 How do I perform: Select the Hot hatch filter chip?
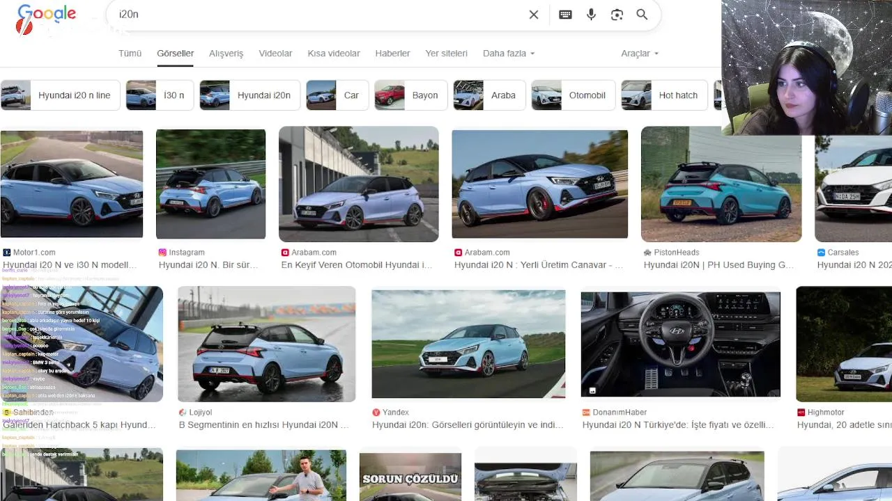coord(664,95)
